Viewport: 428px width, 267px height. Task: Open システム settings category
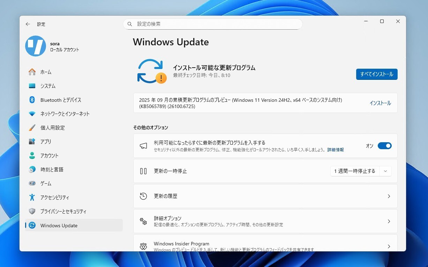pyautogui.click(x=74, y=86)
